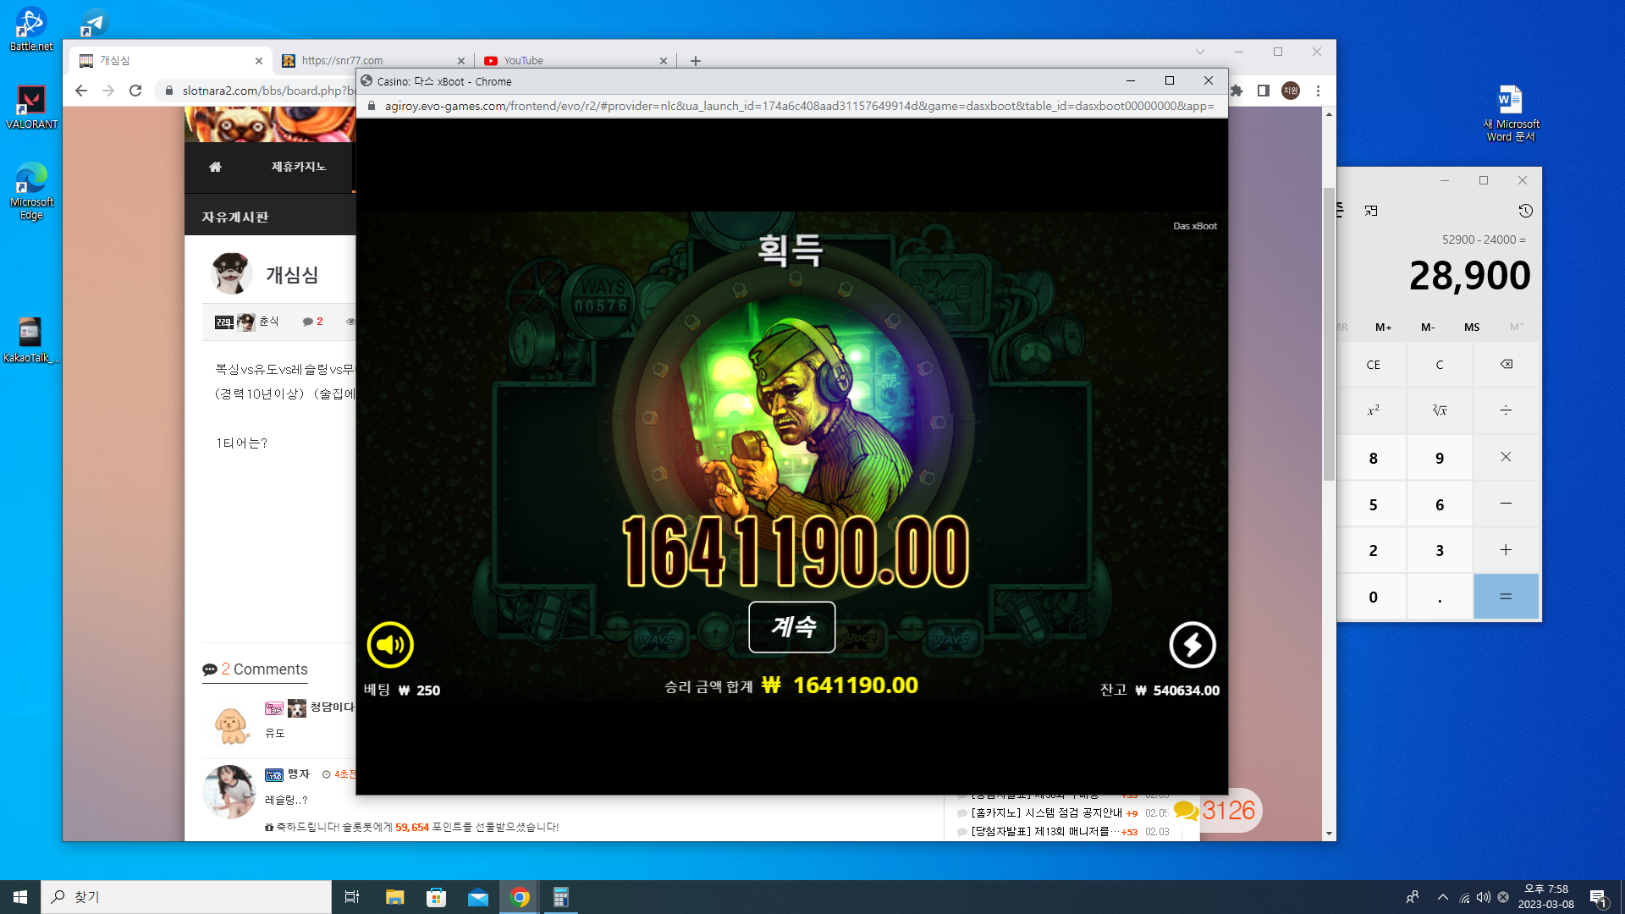Open the KakaoTalk desktop shortcut

[x=31, y=340]
